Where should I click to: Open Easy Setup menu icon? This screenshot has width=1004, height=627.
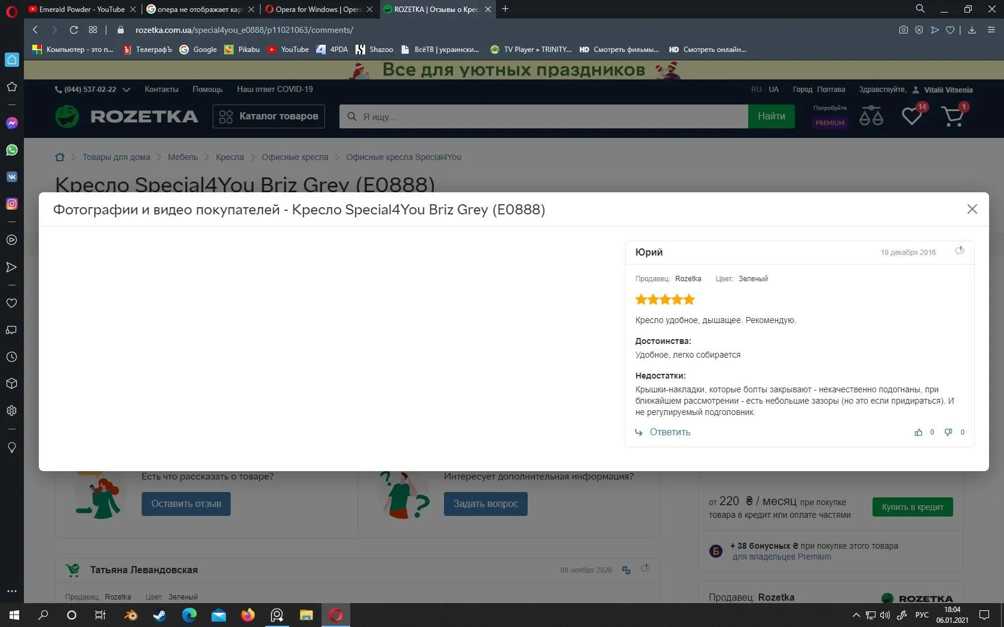991,30
